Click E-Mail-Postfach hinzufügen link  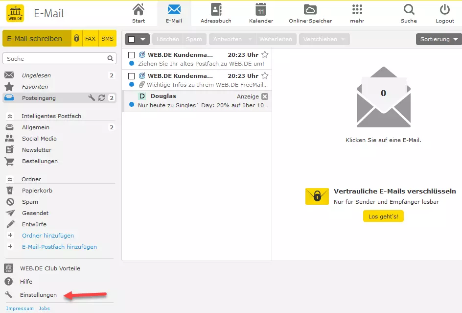point(59,246)
